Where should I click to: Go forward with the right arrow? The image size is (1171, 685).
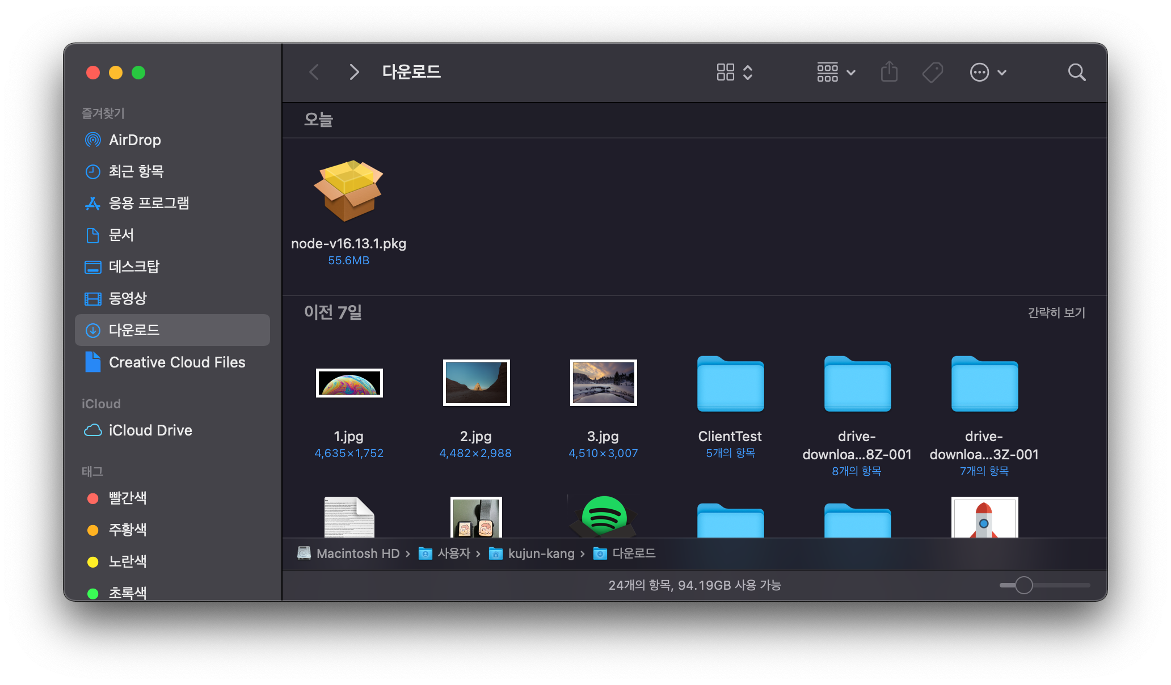[x=354, y=72]
